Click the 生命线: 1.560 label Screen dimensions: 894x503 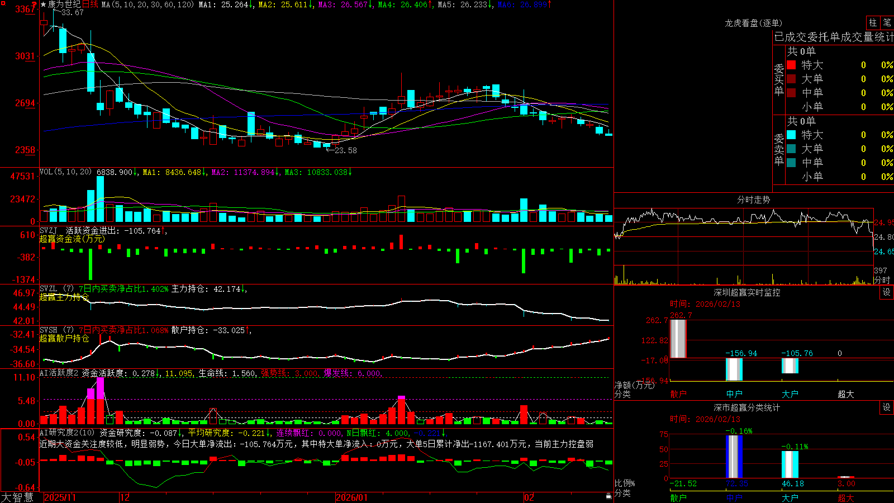point(227,373)
